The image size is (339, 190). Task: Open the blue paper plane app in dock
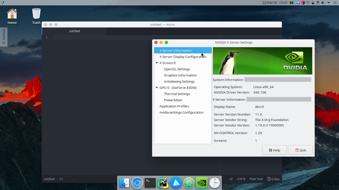[x=176, y=183]
